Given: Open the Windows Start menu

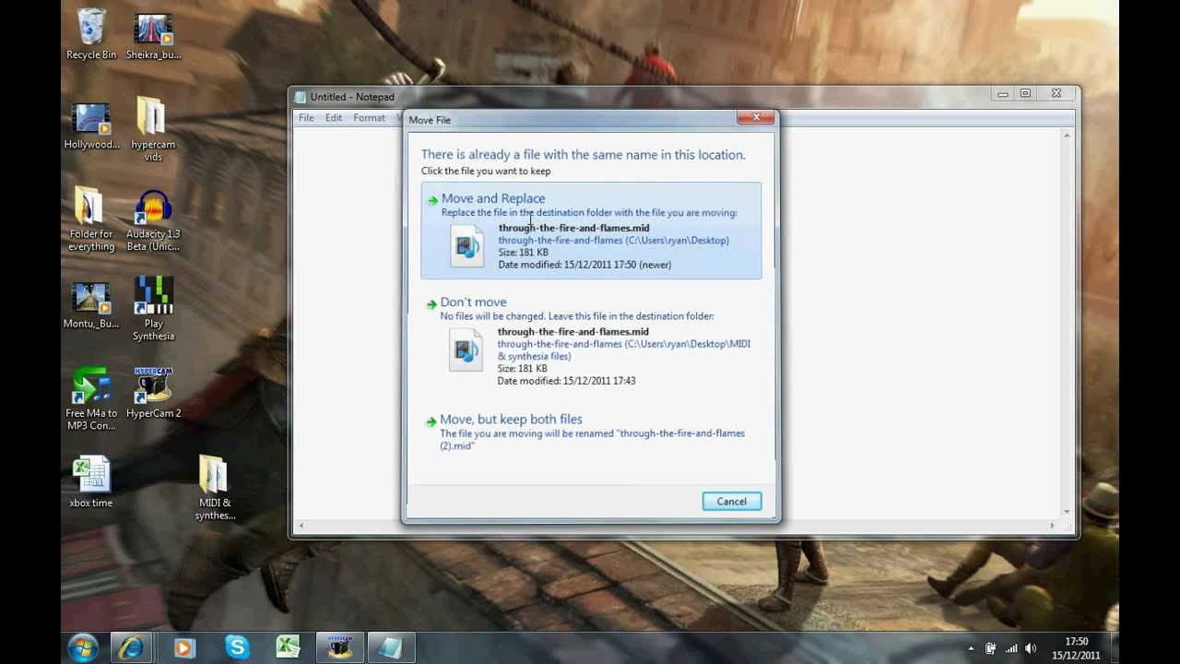Looking at the screenshot, I should click(82, 648).
